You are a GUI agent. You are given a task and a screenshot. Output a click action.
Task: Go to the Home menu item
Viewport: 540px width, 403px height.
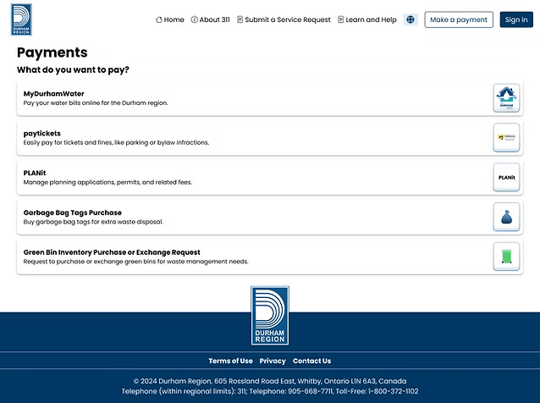pos(170,19)
